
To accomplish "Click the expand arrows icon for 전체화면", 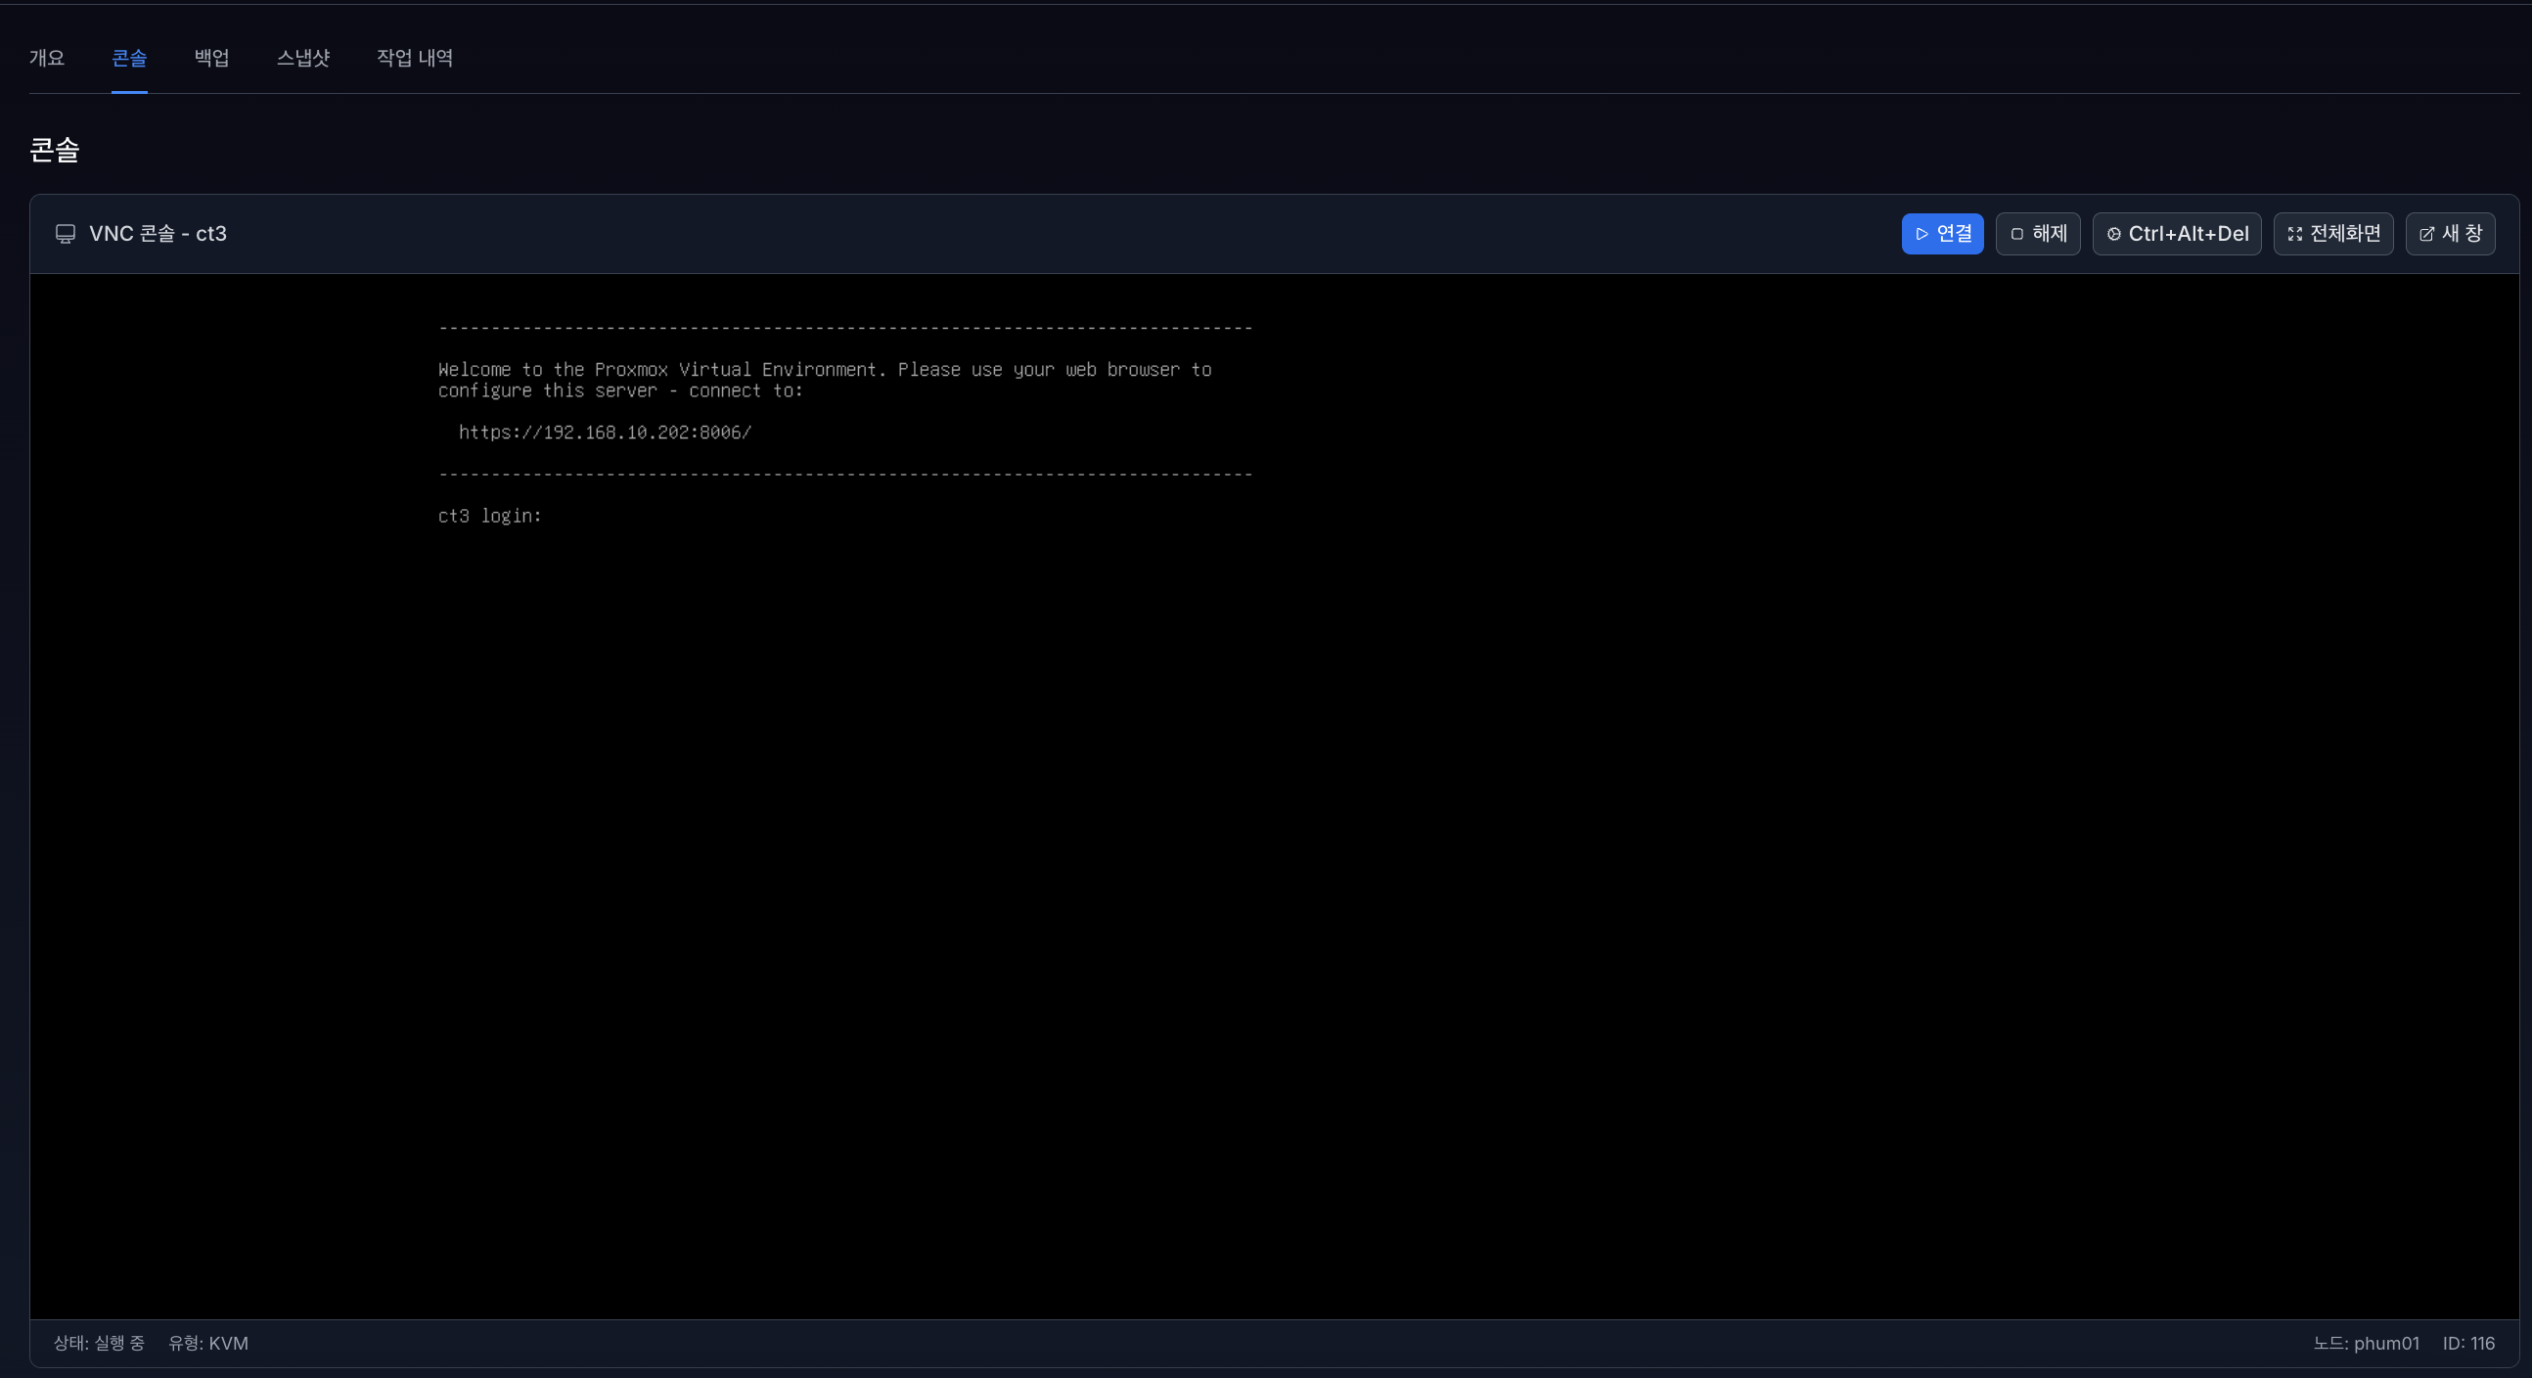I will [2294, 234].
